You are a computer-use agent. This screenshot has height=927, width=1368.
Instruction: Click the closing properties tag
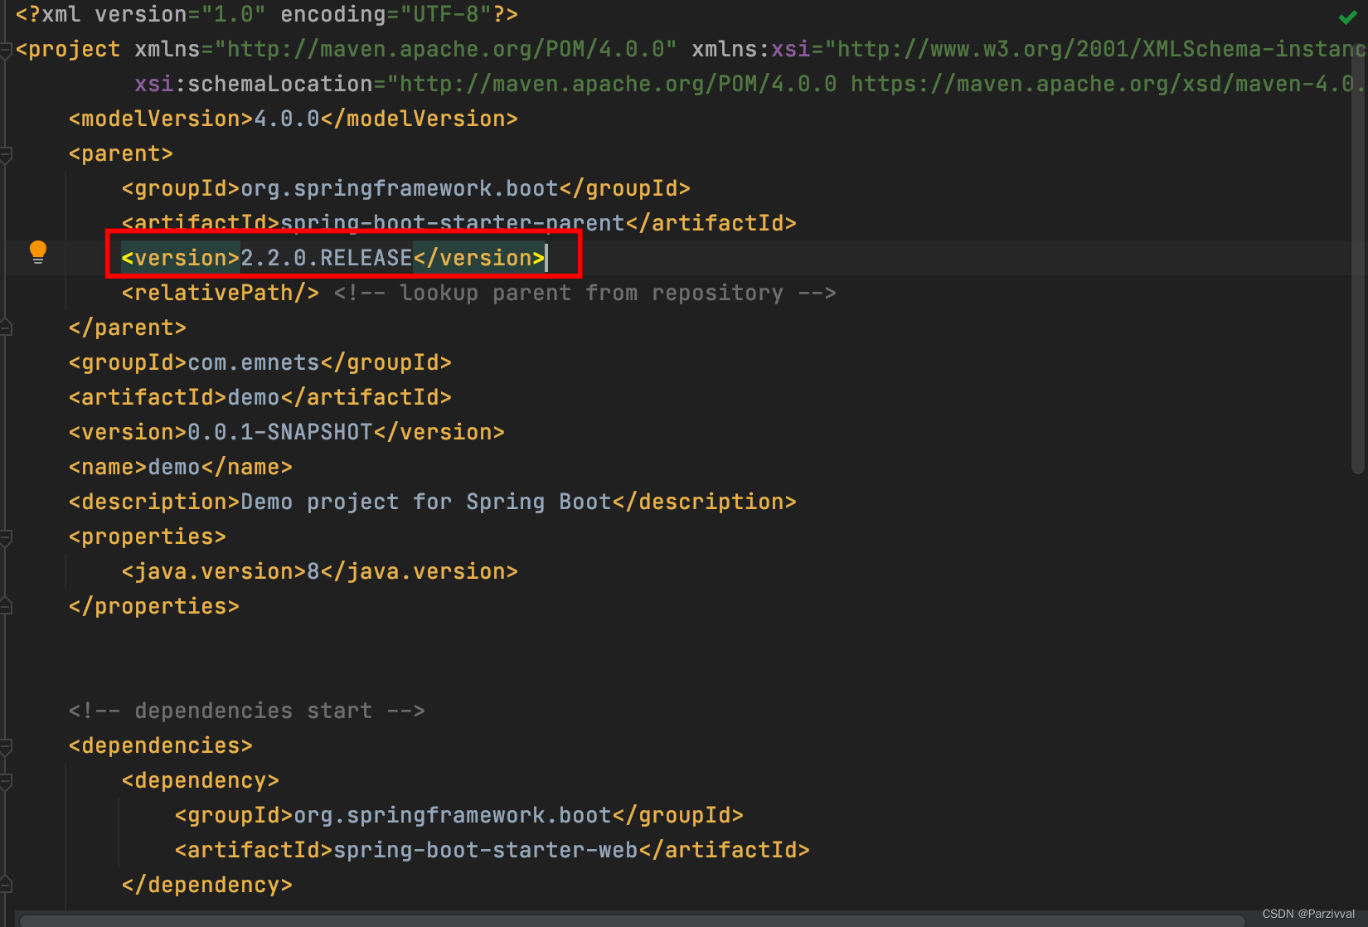point(154,606)
